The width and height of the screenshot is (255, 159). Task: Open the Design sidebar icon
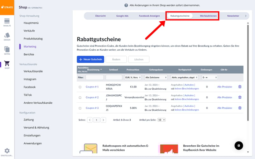7,37
